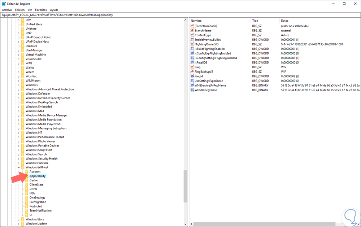This screenshot has height=227, width=361.
Task: Click the string icon next to Ring
Action: (x=192, y=67)
